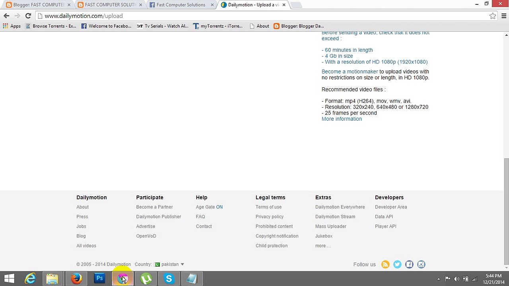Close the Fast Computer Solutions Facebook tab
This screenshot has height=286, width=509.
click(212, 5)
